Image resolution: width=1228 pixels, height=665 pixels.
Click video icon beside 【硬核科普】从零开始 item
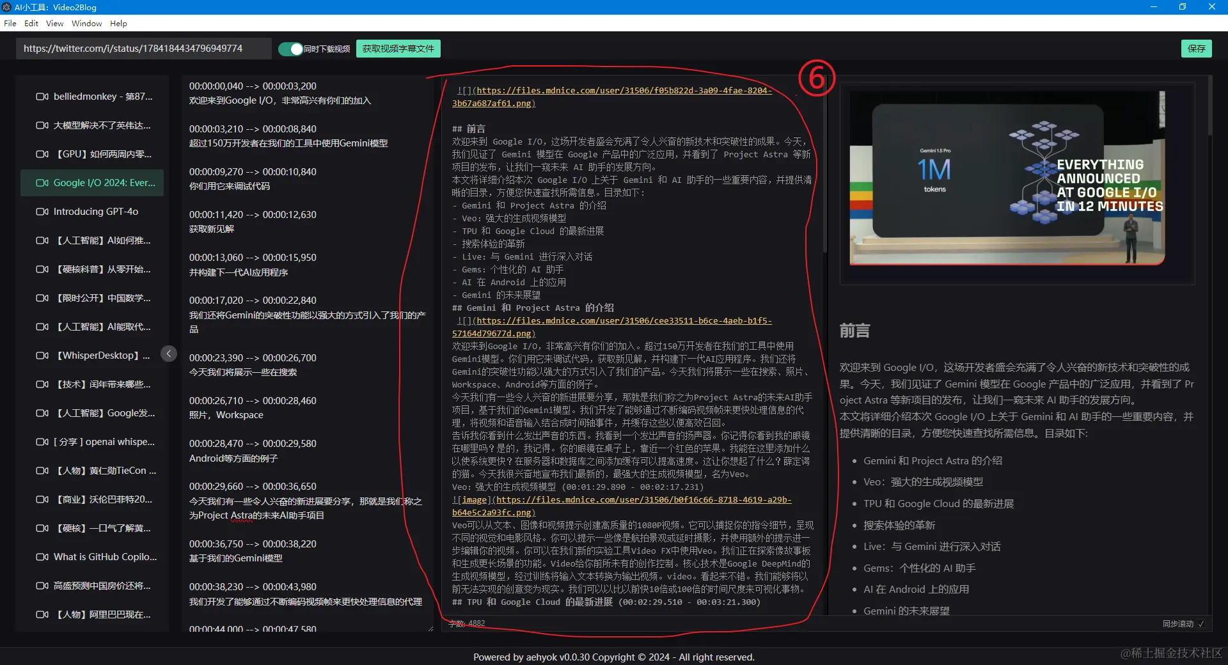pyautogui.click(x=42, y=269)
